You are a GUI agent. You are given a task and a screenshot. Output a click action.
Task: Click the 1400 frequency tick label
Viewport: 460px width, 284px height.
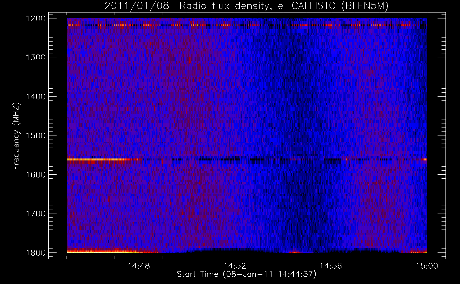click(36, 97)
